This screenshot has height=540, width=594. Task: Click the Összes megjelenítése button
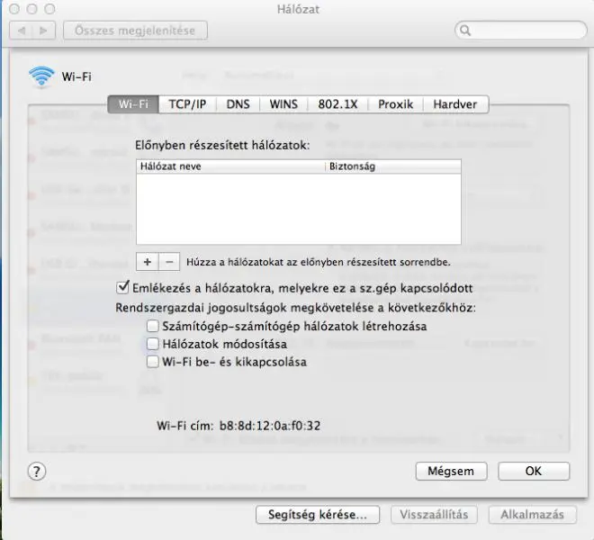pos(135,31)
